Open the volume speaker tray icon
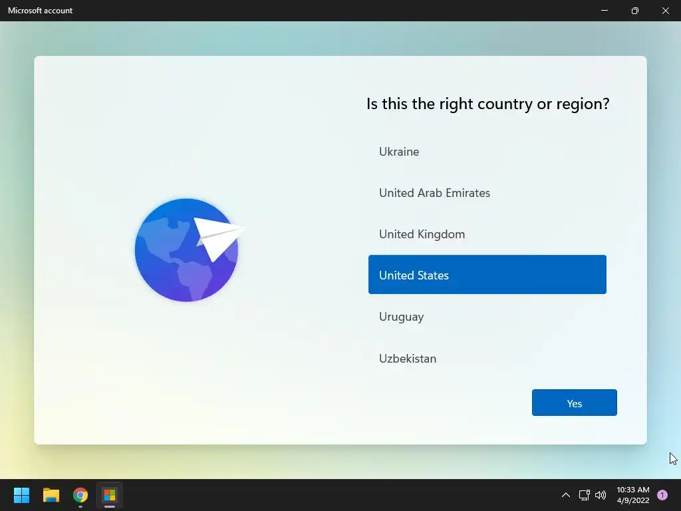The height and width of the screenshot is (511, 681). pyautogui.click(x=601, y=495)
